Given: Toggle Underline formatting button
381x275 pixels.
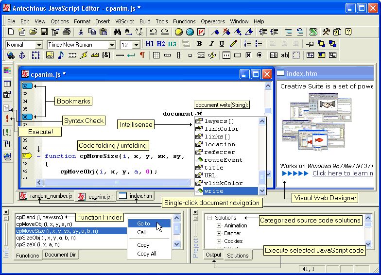Looking at the screenshot, I should tap(222, 44).
